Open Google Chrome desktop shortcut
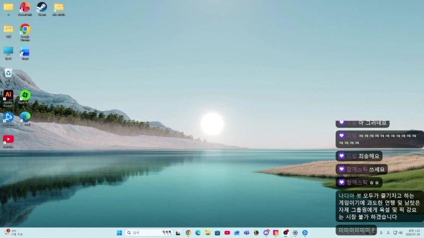This screenshot has height=238, width=424. pyautogui.click(x=25, y=29)
